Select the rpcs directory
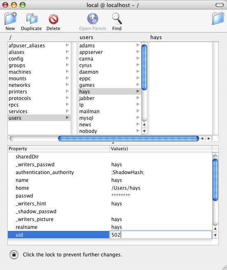The image size is (227, 270). tap(39, 105)
